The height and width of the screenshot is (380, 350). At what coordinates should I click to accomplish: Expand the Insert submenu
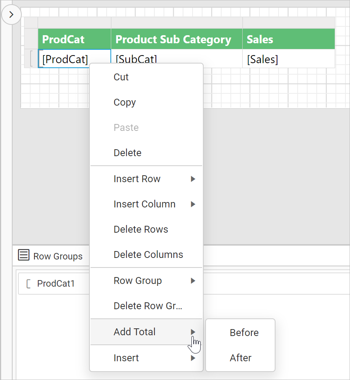click(126, 358)
